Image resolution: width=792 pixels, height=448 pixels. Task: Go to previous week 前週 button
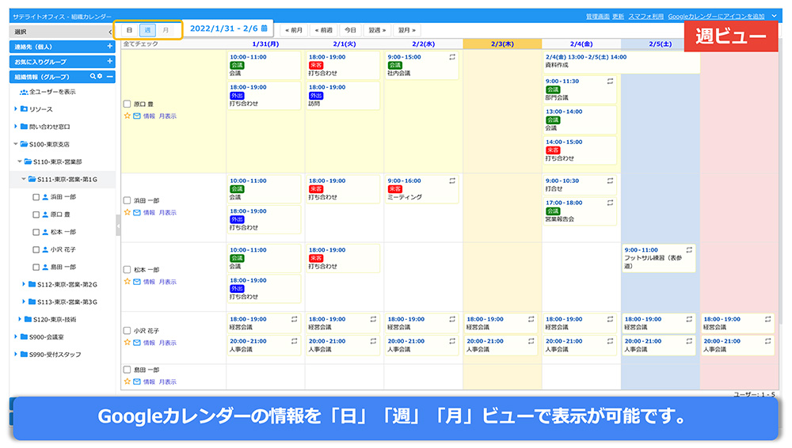coord(324,30)
